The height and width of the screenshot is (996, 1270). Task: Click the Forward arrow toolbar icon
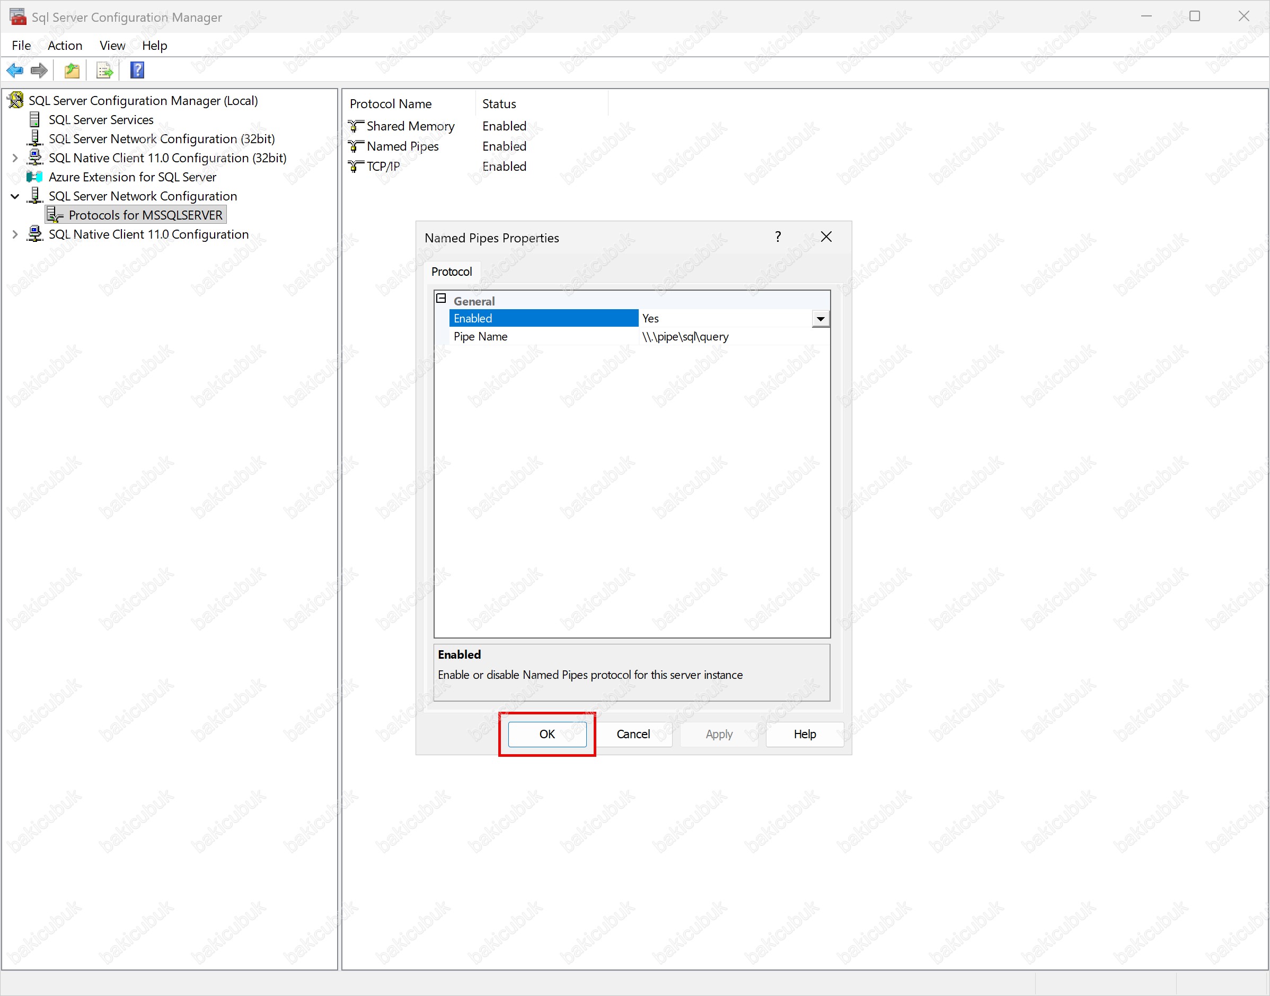pos(39,71)
